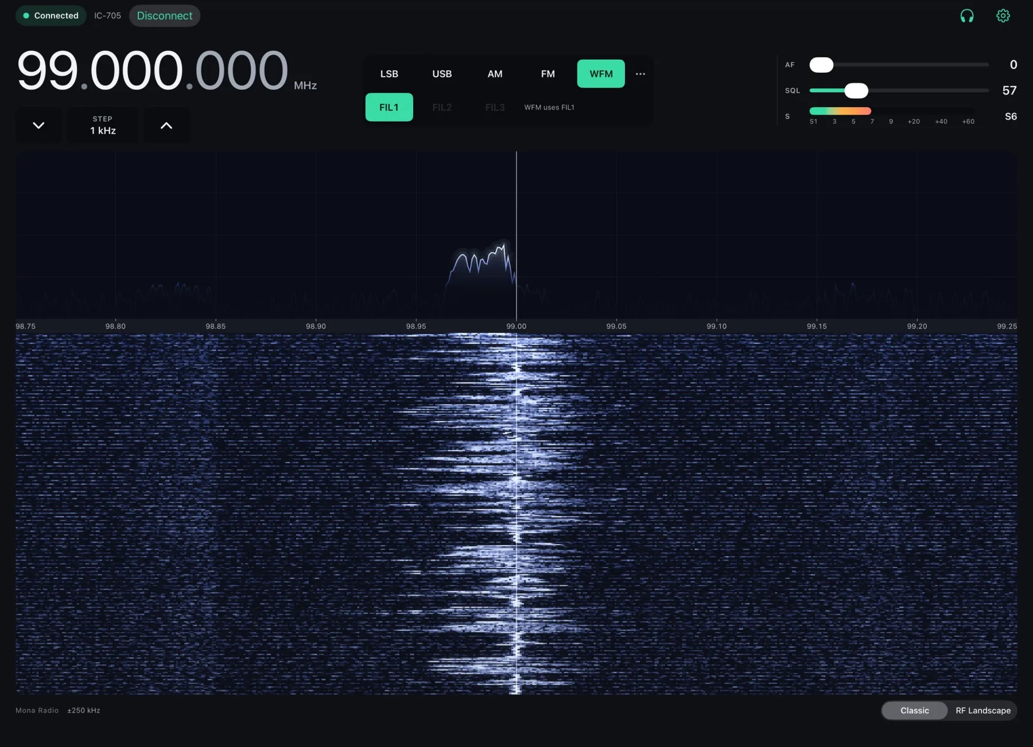Viewport: 1033px width, 747px height.
Task: Open the headphones audio icon
Action: (x=967, y=16)
